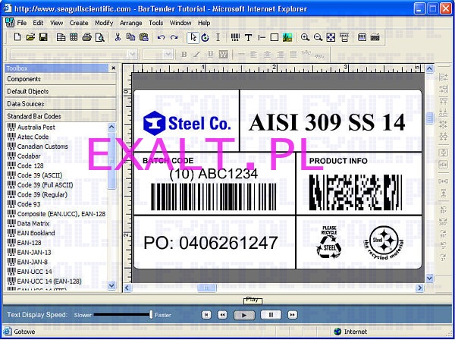Open the Edit menu
This screenshot has width=455, height=340.
point(38,23)
